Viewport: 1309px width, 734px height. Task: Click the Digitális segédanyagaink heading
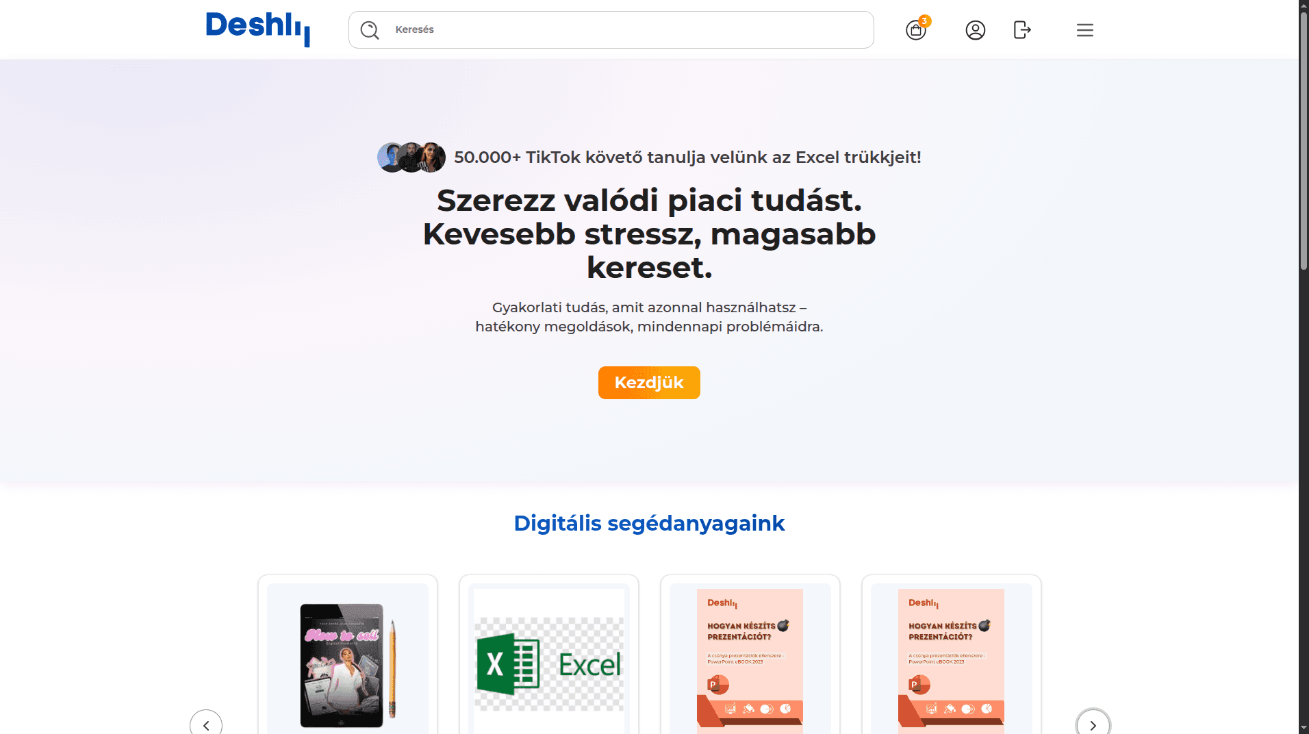click(649, 523)
